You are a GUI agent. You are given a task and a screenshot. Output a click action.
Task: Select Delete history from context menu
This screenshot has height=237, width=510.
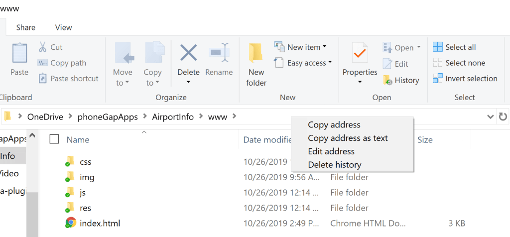tap(334, 165)
